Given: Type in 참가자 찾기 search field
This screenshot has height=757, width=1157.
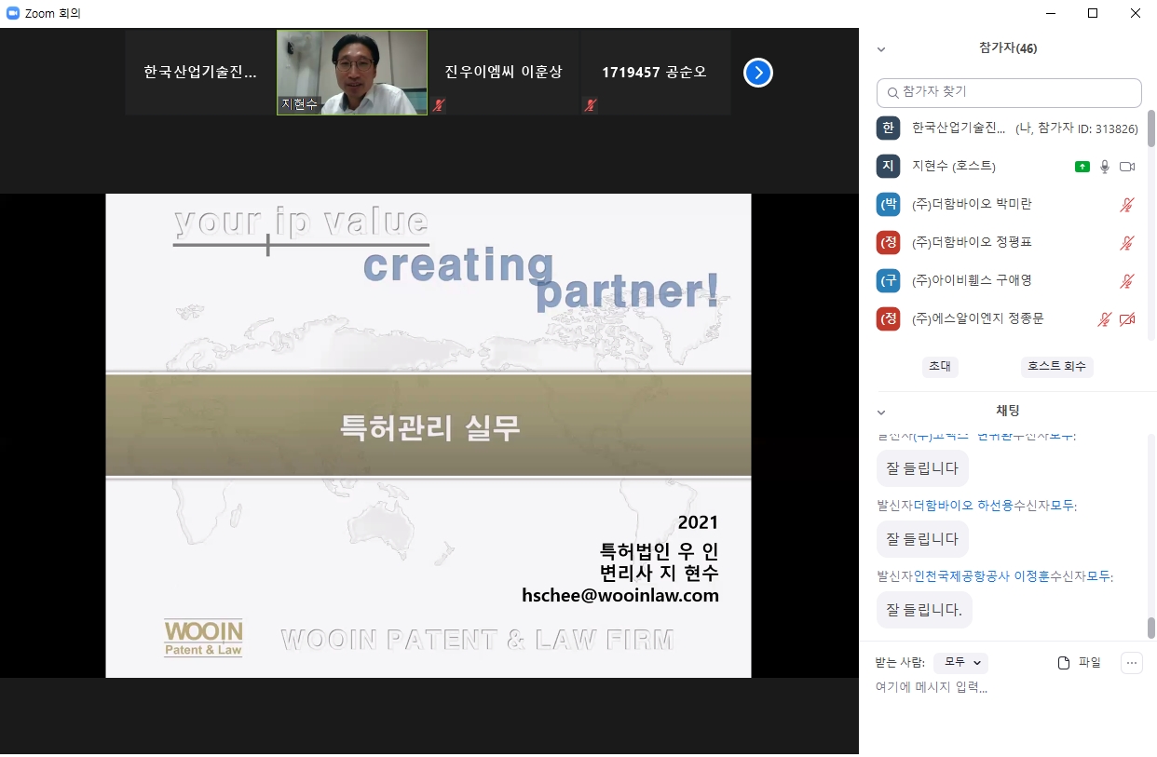Looking at the screenshot, I should point(1009,93).
